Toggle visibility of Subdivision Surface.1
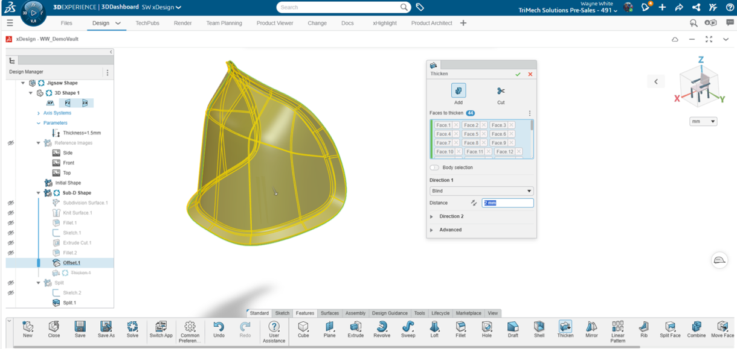Image resolution: width=737 pixels, height=349 pixels. (x=10, y=203)
